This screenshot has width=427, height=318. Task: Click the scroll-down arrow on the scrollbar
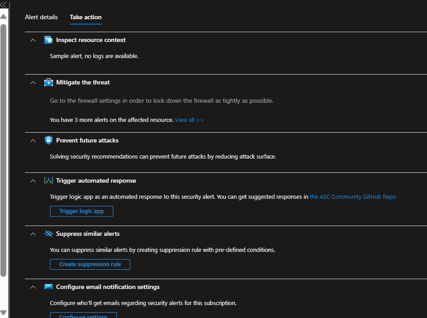4,313
